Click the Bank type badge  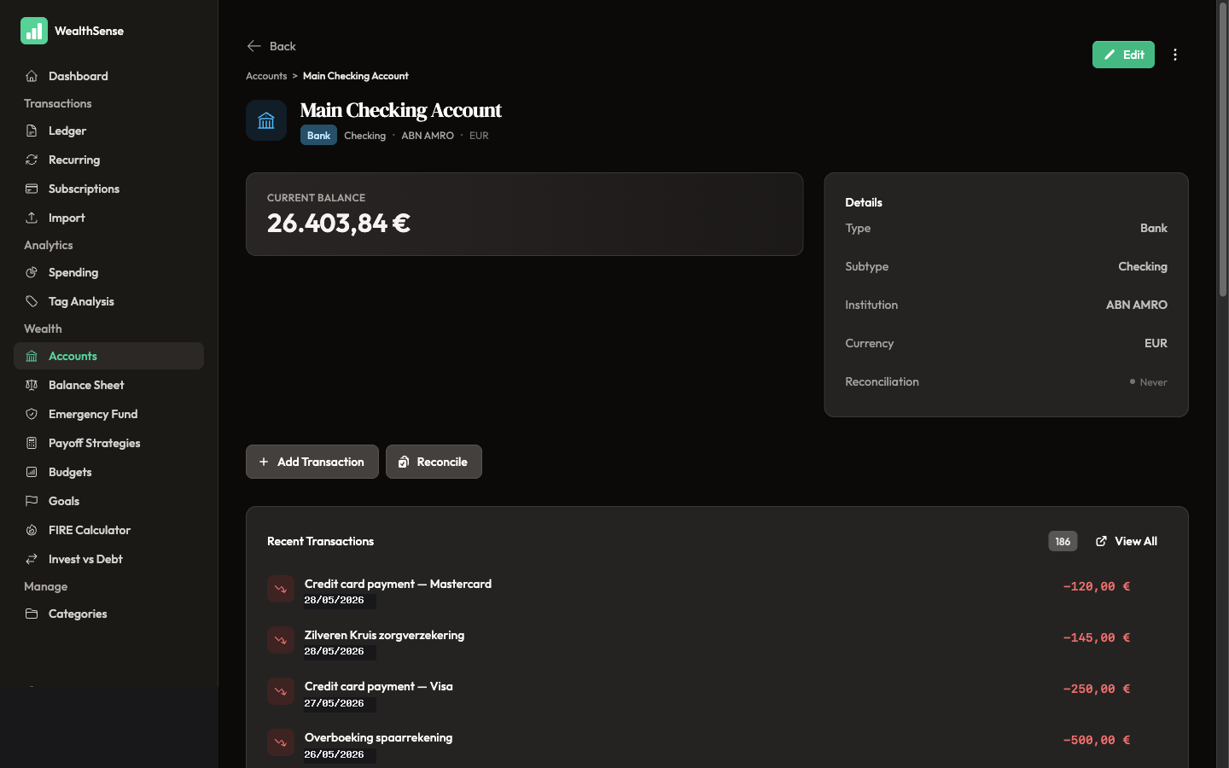coord(318,136)
